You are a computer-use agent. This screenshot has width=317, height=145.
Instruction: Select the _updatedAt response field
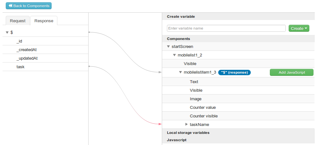(27, 58)
